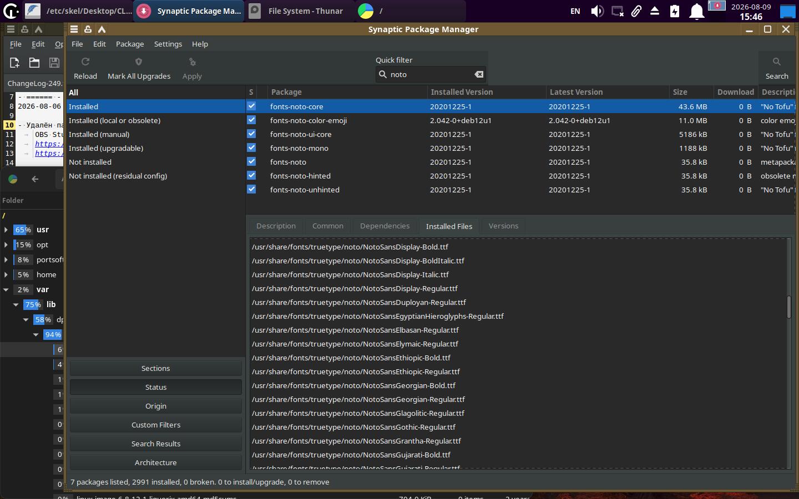799x499 pixels.
Task: Click the back arrow in the disk usage window
Action: 35,179
